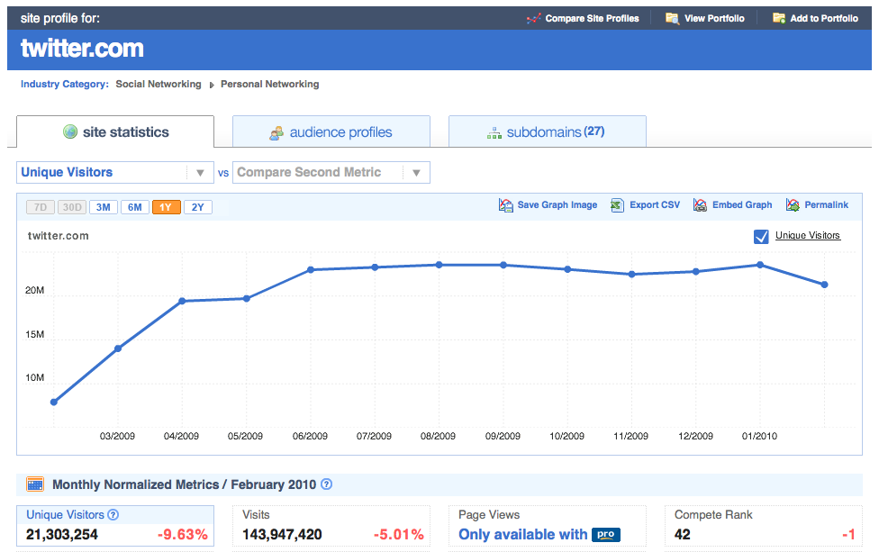Open the Unique Visitors metric dropdown
879x552 pixels.
tap(115, 172)
